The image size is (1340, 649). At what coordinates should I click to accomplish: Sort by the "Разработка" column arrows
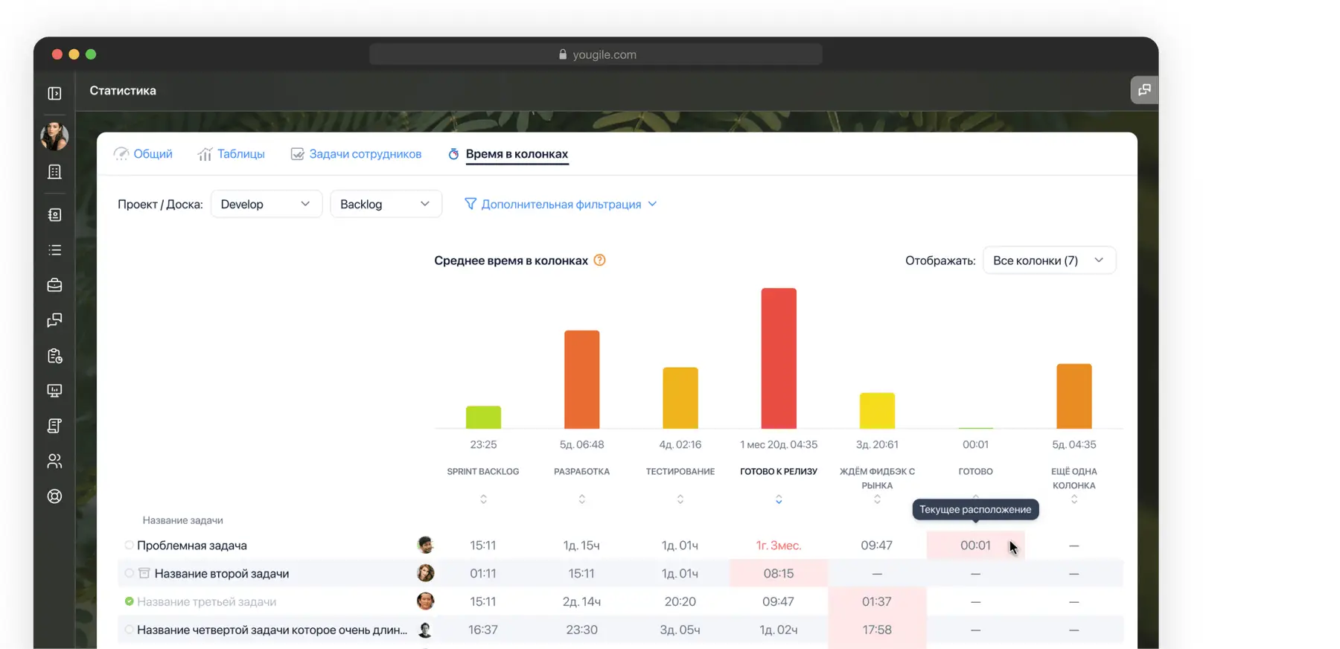tap(581, 499)
